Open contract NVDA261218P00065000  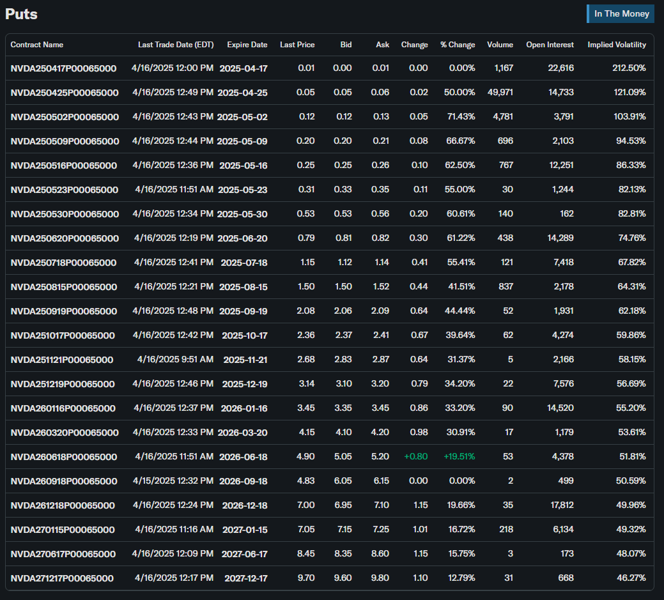point(63,505)
